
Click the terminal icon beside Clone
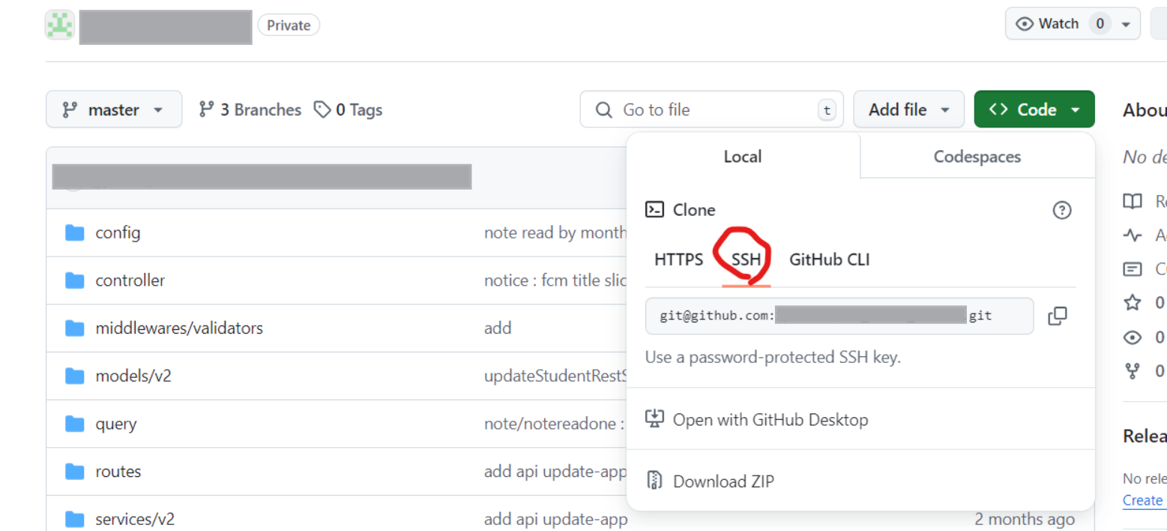tap(655, 209)
